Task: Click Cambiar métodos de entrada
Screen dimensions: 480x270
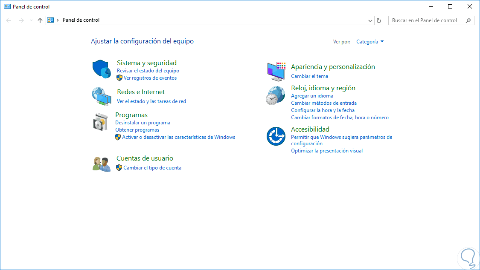Action: (323, 103)
